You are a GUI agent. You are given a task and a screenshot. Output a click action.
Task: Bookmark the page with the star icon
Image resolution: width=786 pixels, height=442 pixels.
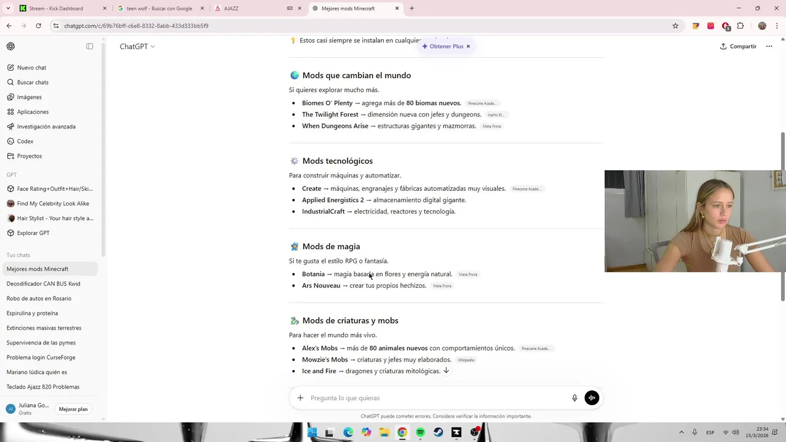click(x=675, y=26)
